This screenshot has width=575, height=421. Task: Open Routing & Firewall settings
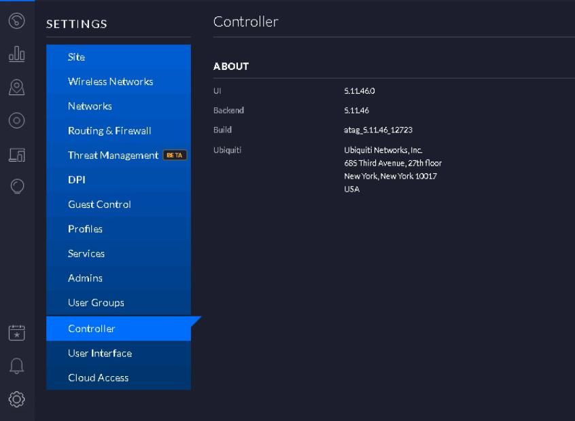pyautogui.click(x=109, y=130)
